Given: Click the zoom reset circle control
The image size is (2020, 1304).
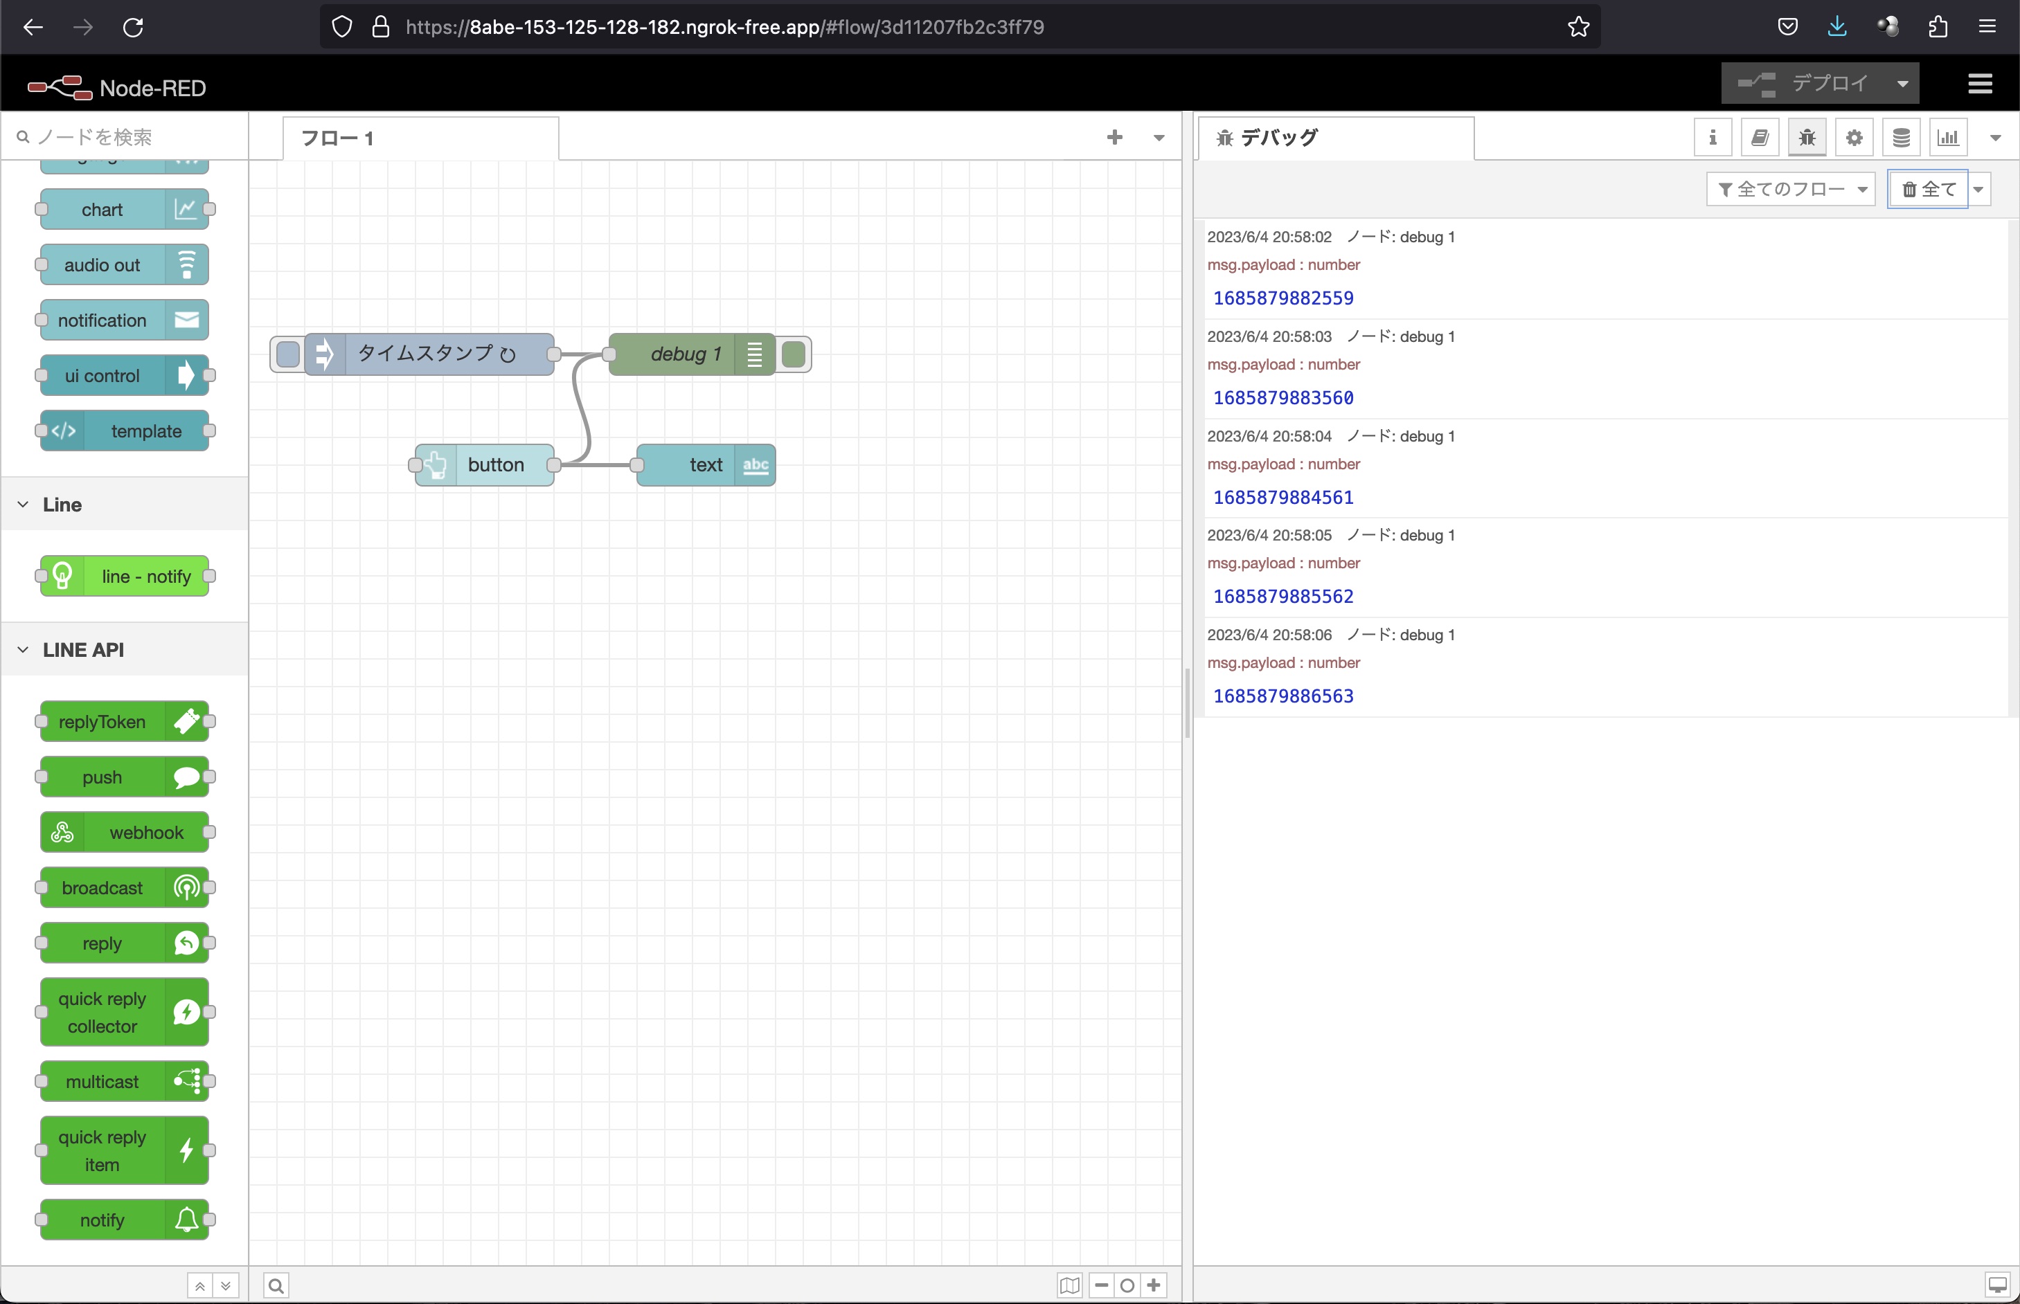Looking at the screenshot, I should point(1127,1285).
